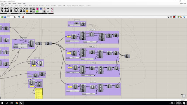Select the blue icon in Input panel

click(x=41, y=8)
